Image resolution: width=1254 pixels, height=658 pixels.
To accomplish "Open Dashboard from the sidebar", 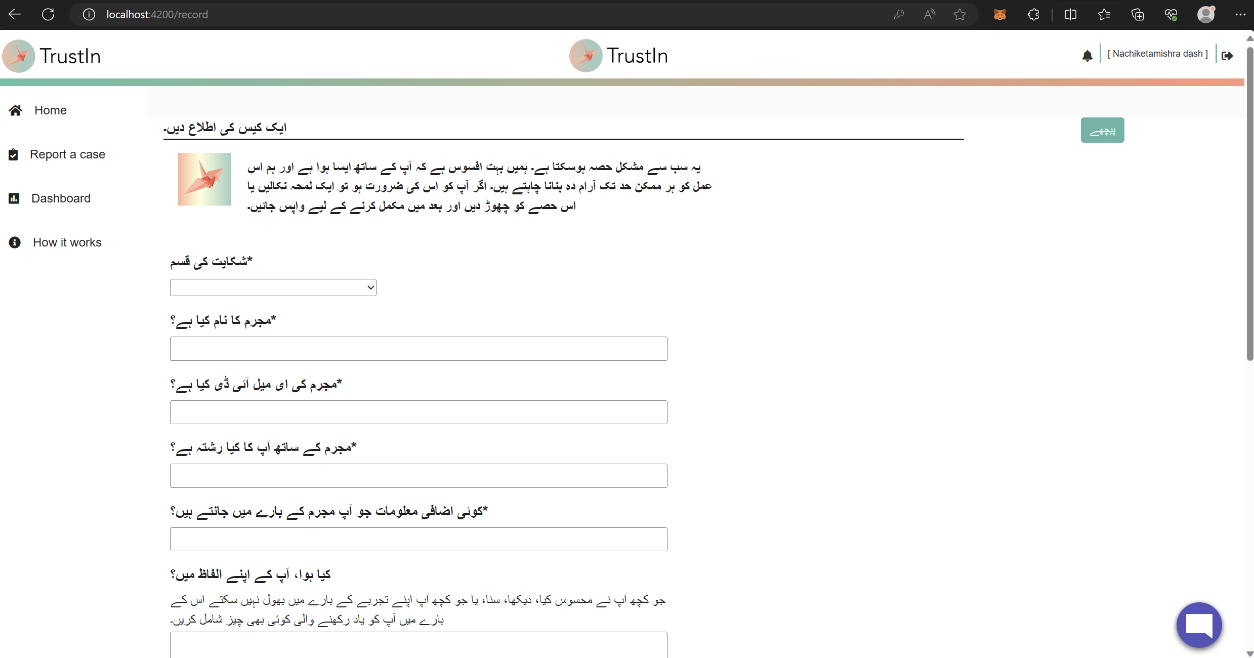I will [61, 198].
